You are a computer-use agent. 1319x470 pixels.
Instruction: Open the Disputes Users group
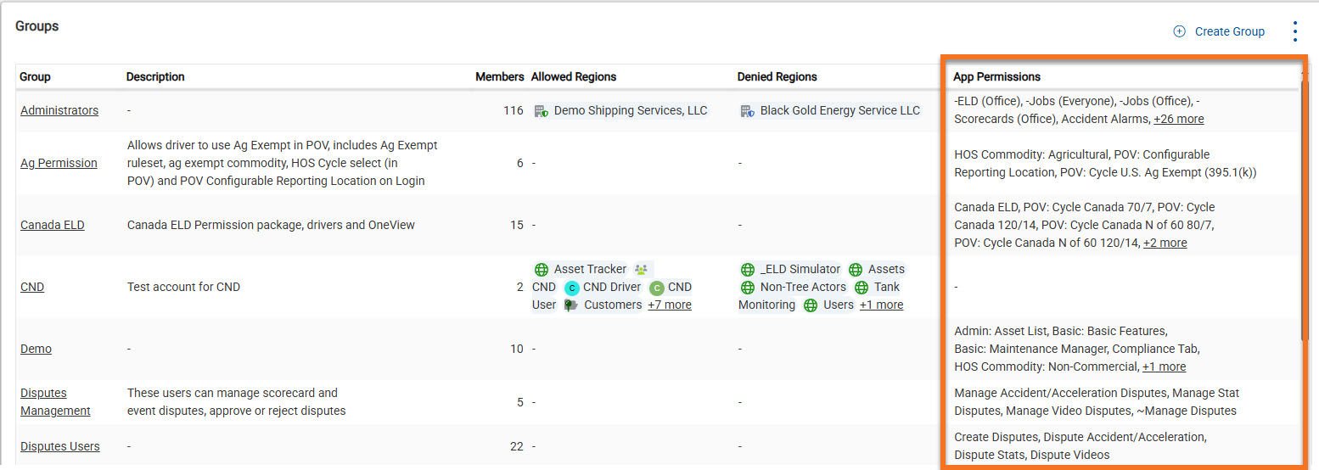pyautogui.click(x=60, y=446)
